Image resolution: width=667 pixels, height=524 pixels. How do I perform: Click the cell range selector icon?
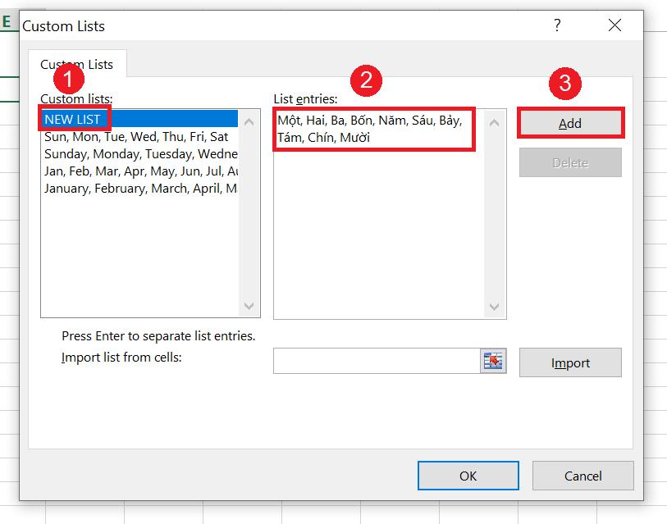tap(492, 362)
